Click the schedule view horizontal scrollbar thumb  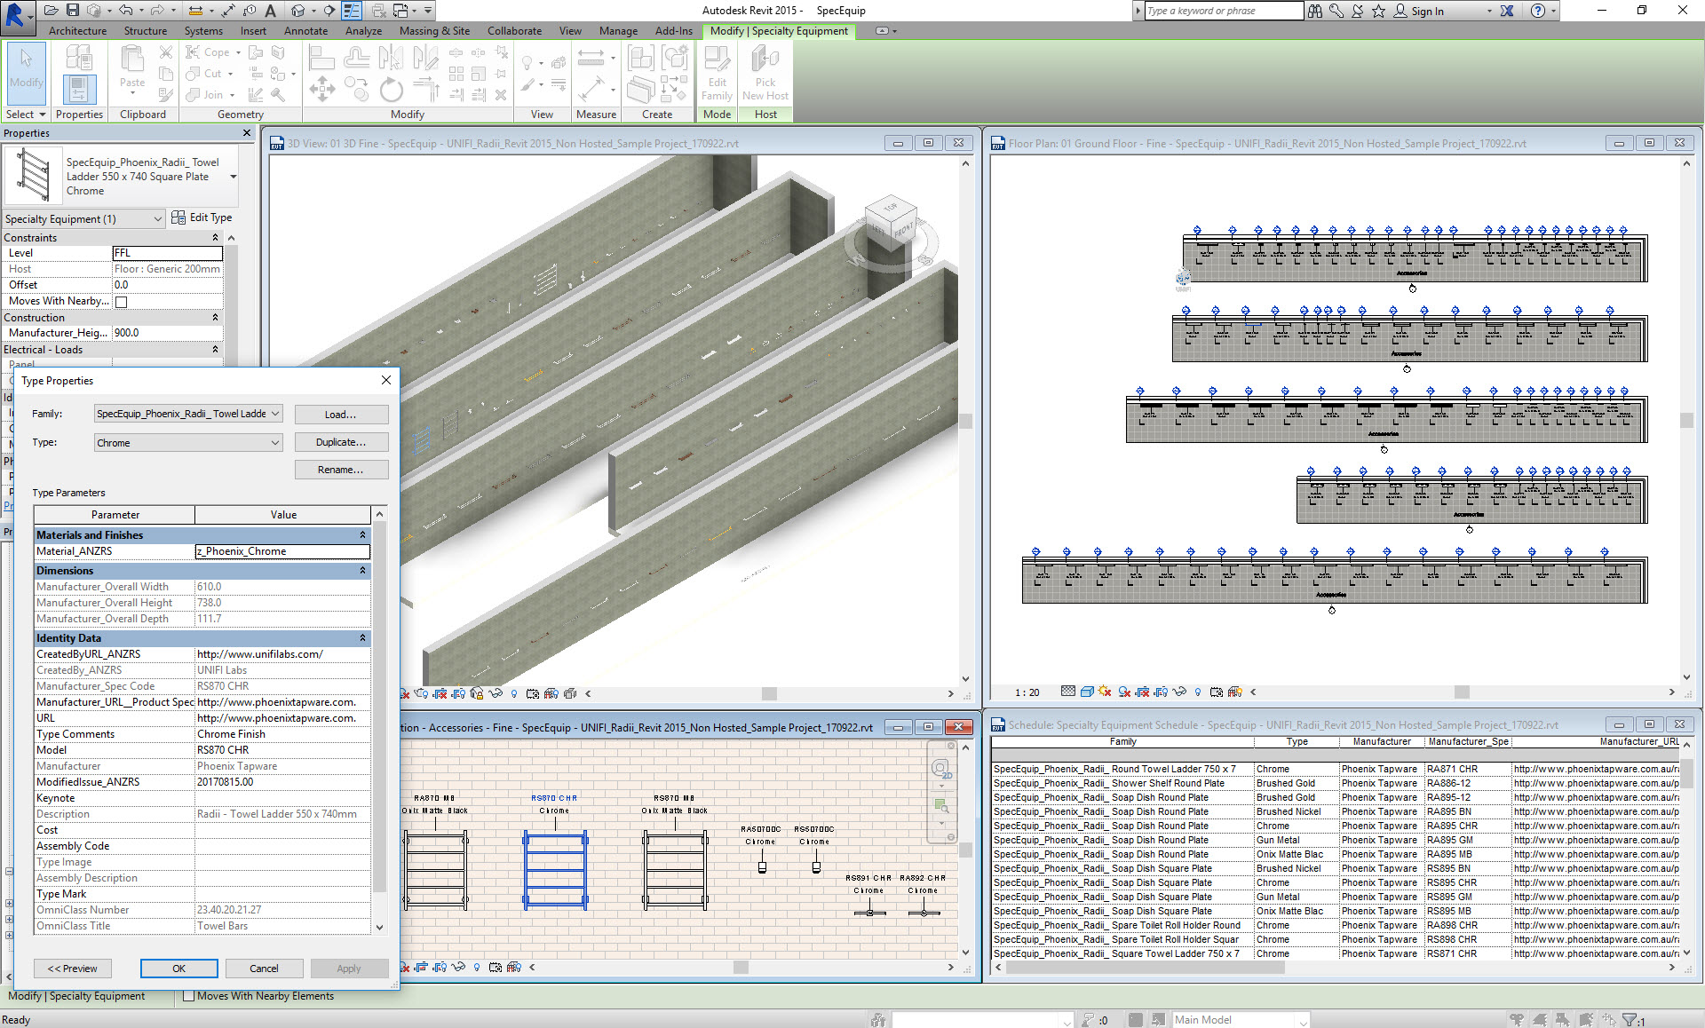click(1145, 968)
